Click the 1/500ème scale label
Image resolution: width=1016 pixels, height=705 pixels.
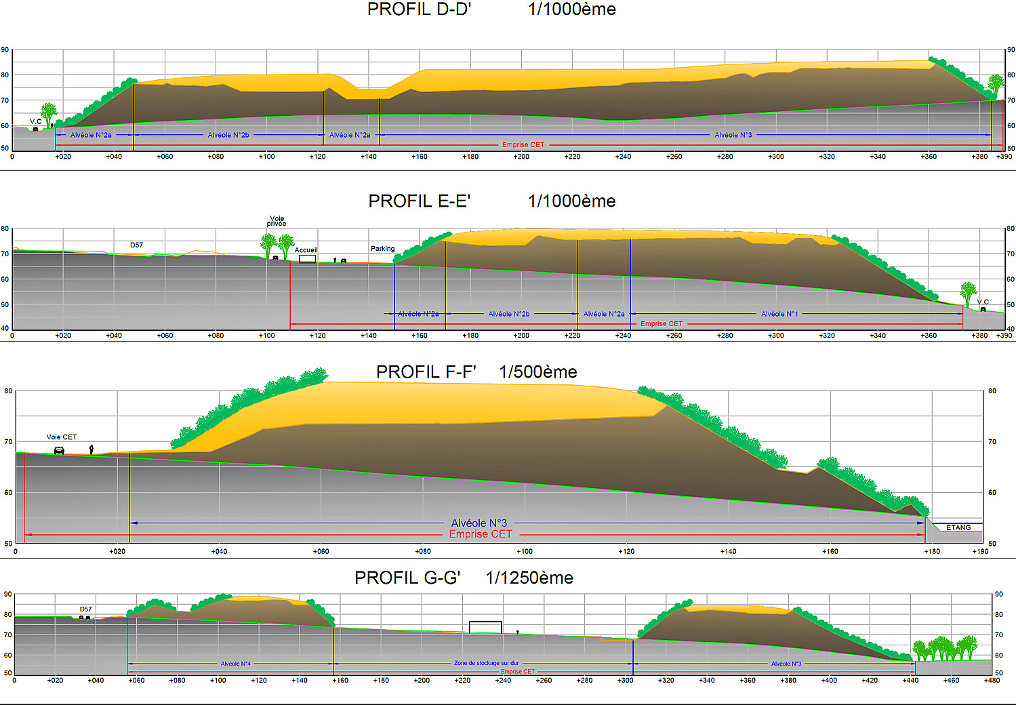point(538,372)
